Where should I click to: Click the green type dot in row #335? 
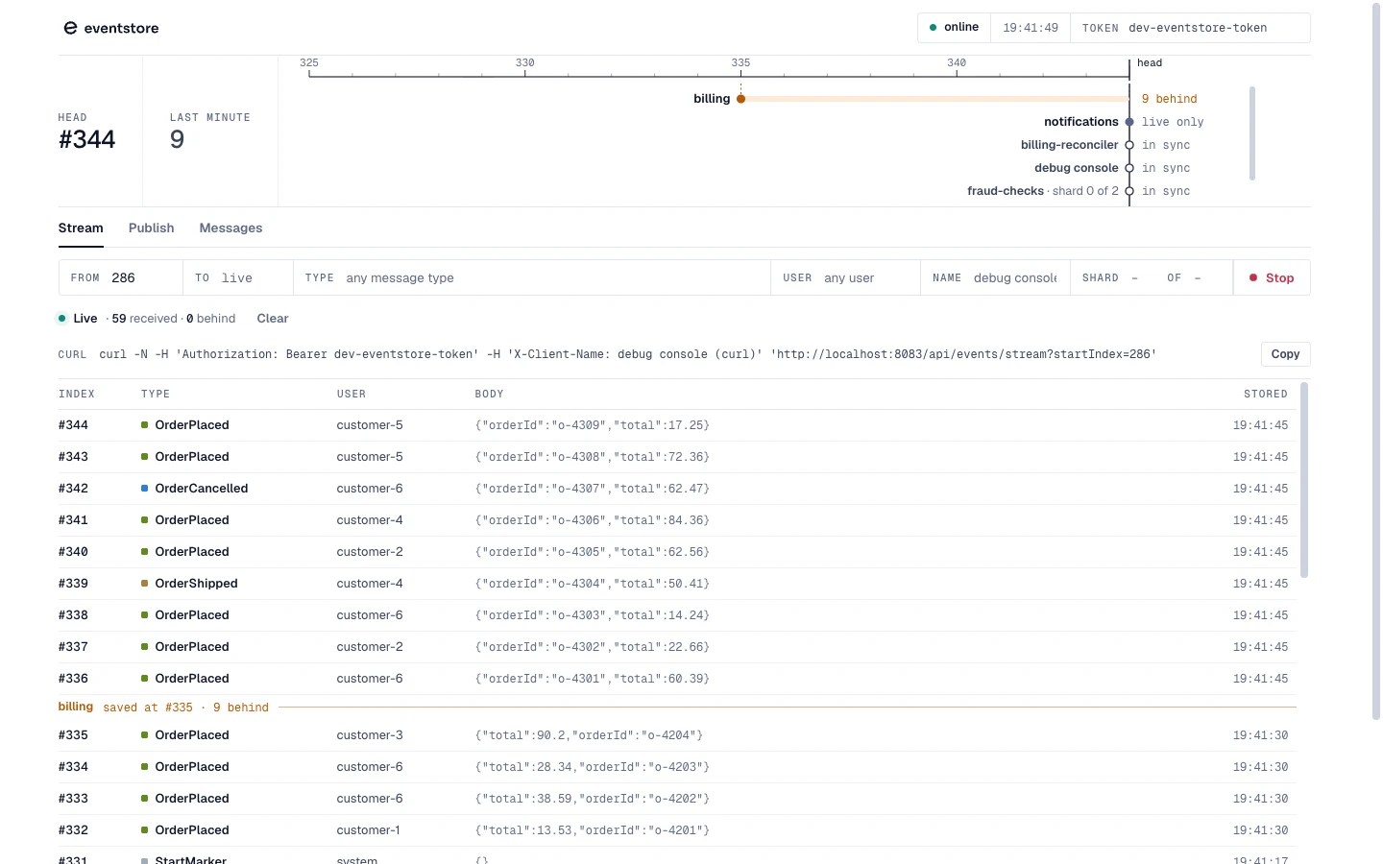tap(145, 735)
